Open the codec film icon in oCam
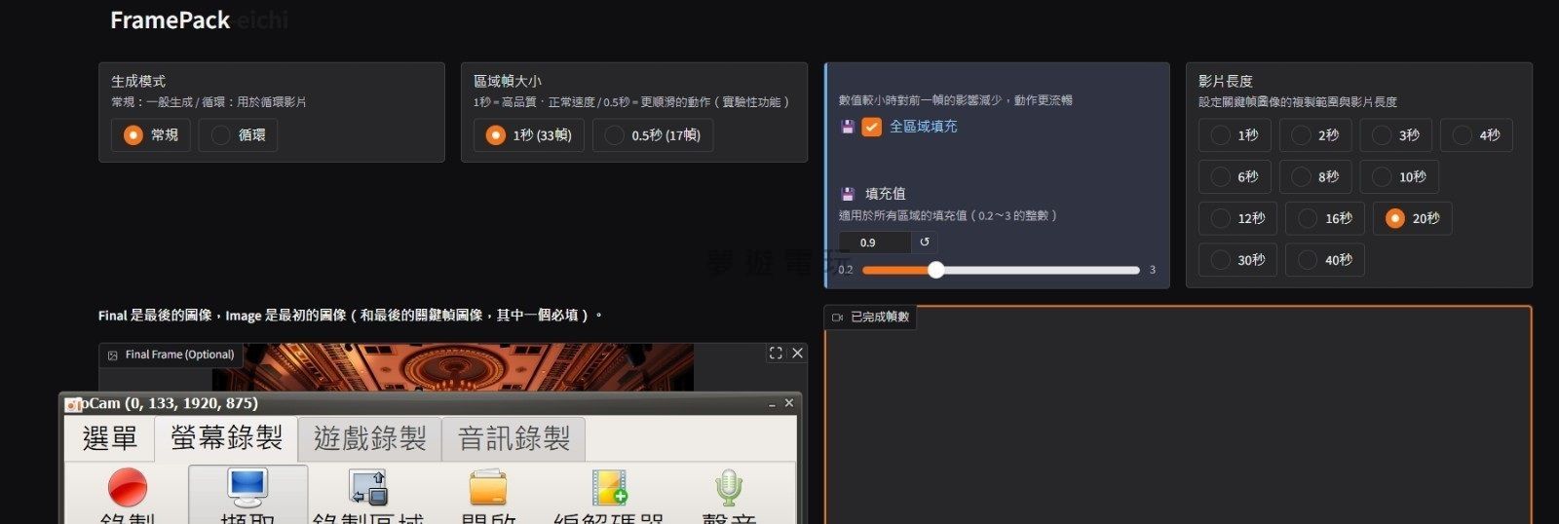The image size is (1559, 524). click(x=609, y=487)
